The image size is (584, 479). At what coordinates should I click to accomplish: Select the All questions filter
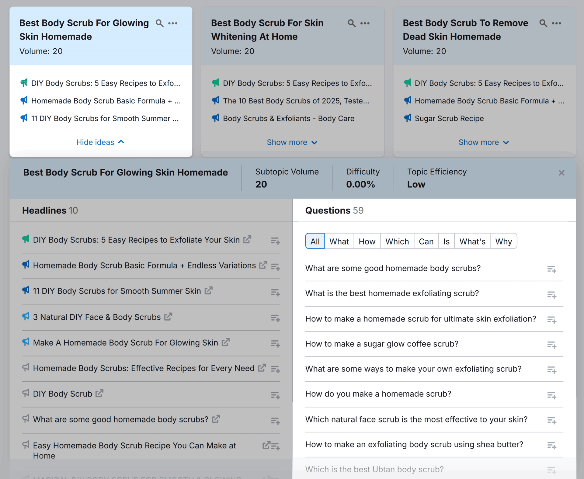[315, 241]
